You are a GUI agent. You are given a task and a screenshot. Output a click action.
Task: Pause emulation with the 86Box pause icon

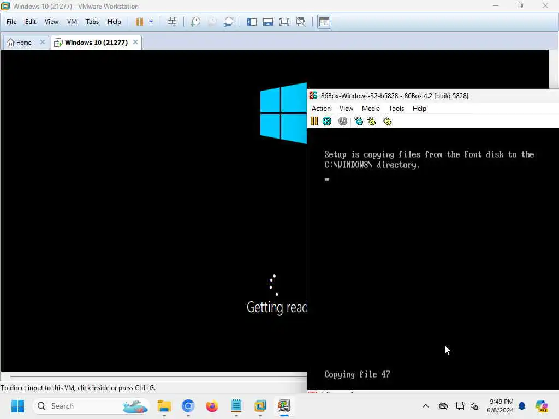(314, 121)
